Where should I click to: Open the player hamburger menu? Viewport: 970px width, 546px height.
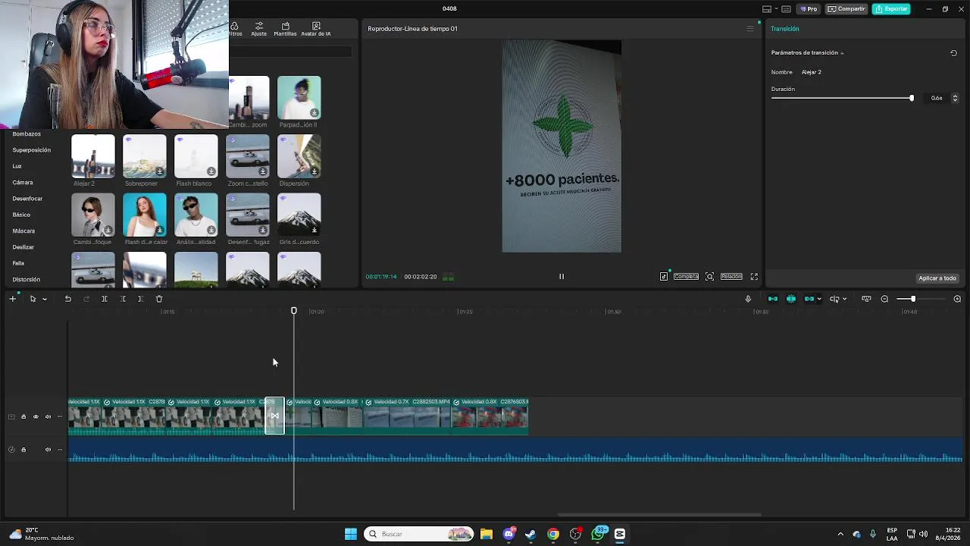(x=750, y=29)
